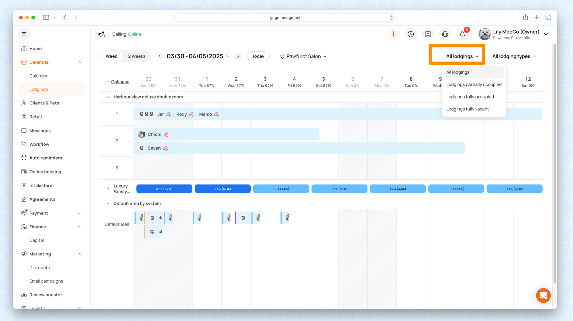Expand the Luxury Family lodging row
Viewport: 573px width, 321px height.
(108, 189)
